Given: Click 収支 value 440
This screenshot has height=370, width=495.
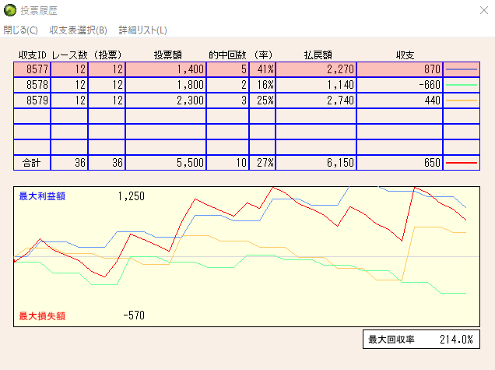Looking at the screenshot, I should tap(432, 100).
